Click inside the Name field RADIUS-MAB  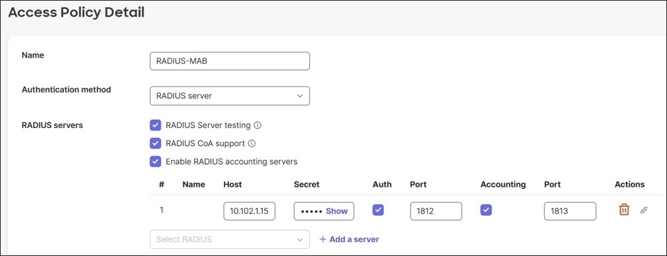[229, 61]
